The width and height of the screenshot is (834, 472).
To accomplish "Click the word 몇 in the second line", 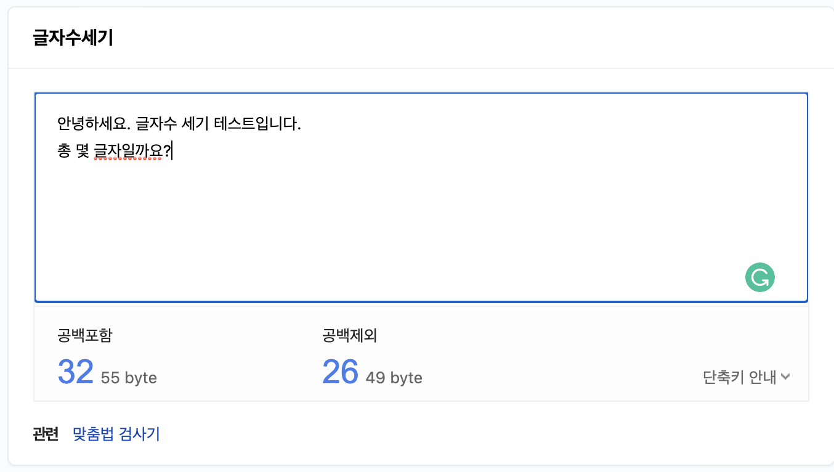I will (83, 151).
